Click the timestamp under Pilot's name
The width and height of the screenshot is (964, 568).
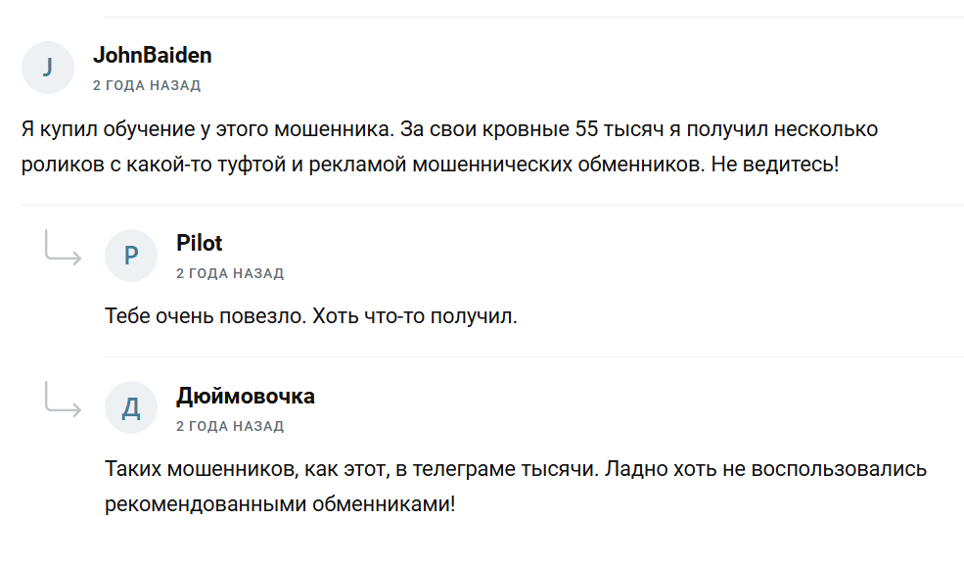(230, 273)
